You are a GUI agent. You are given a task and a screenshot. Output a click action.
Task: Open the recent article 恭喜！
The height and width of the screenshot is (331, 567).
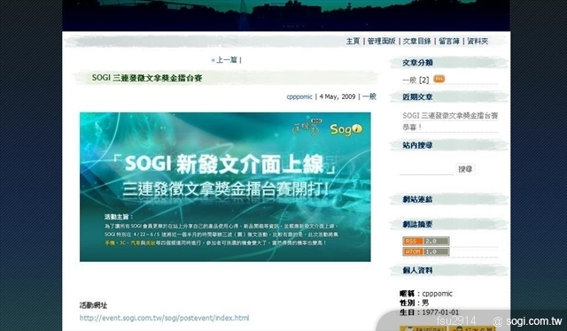[412, 127]
